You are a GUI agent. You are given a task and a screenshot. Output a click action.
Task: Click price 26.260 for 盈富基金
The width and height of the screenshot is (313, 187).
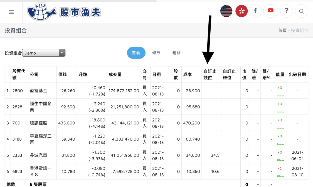(68, 91)
